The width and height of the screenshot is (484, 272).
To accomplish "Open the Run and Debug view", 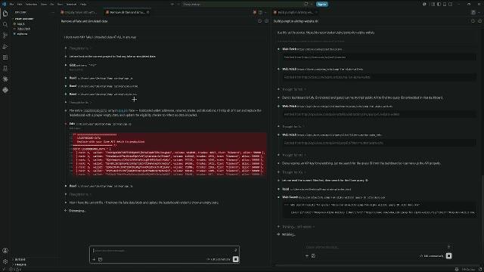I will click(5, 47).
